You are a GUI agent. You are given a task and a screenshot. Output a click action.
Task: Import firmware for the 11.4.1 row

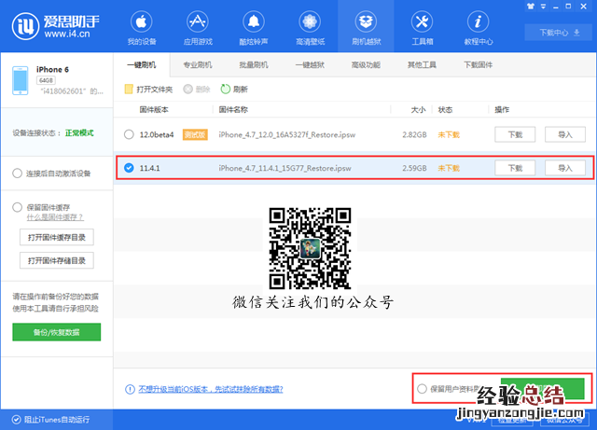tap(565, 168)
